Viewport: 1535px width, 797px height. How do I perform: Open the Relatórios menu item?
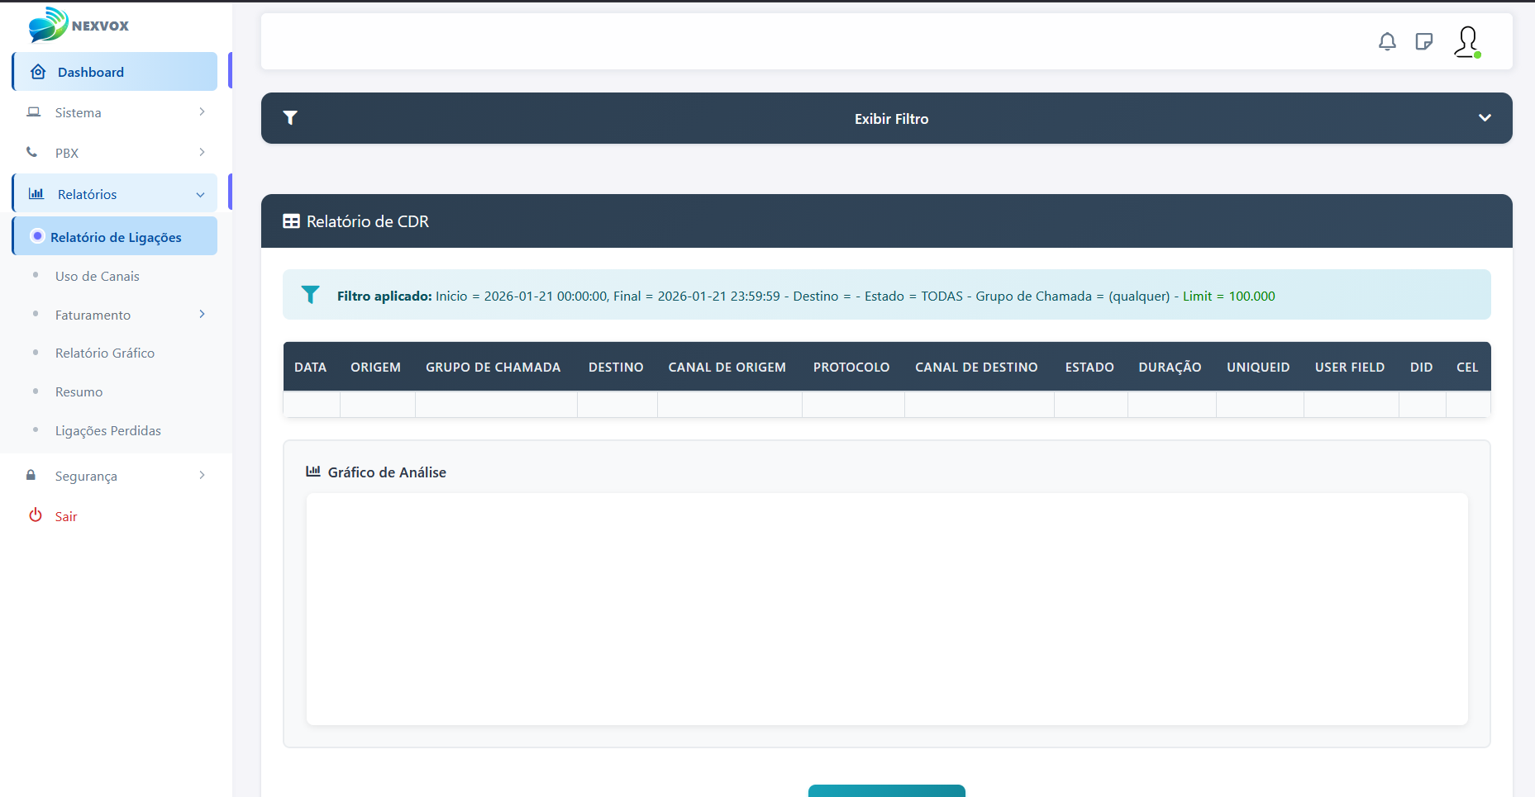(x=115, y=194)
